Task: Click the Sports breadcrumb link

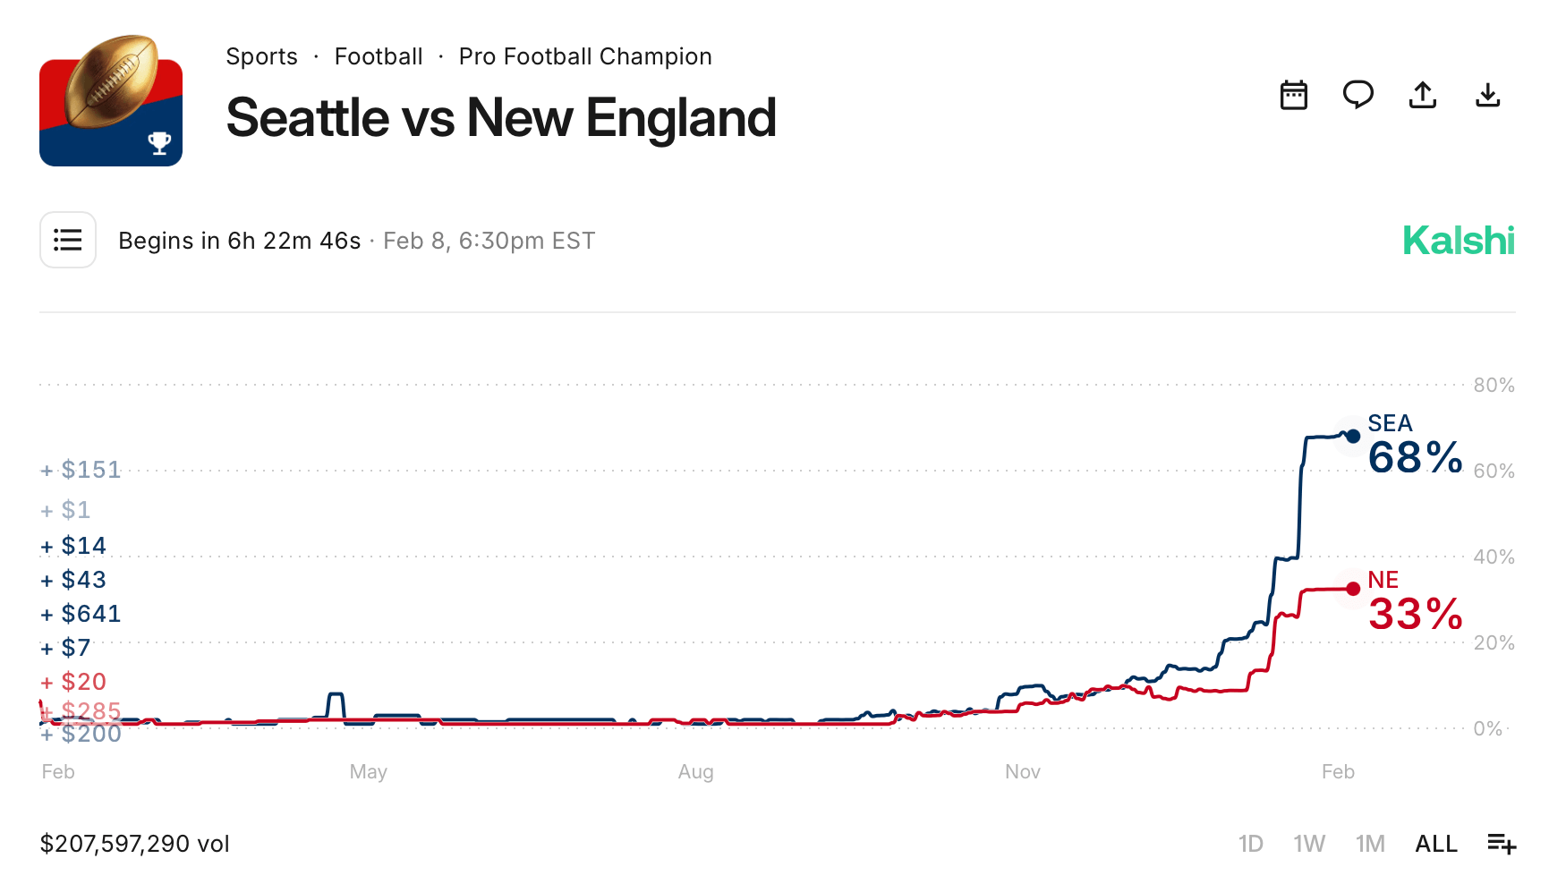Action: 261,55
